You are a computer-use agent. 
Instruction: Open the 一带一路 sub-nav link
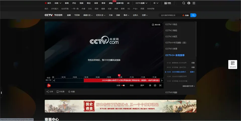(75, 9)
